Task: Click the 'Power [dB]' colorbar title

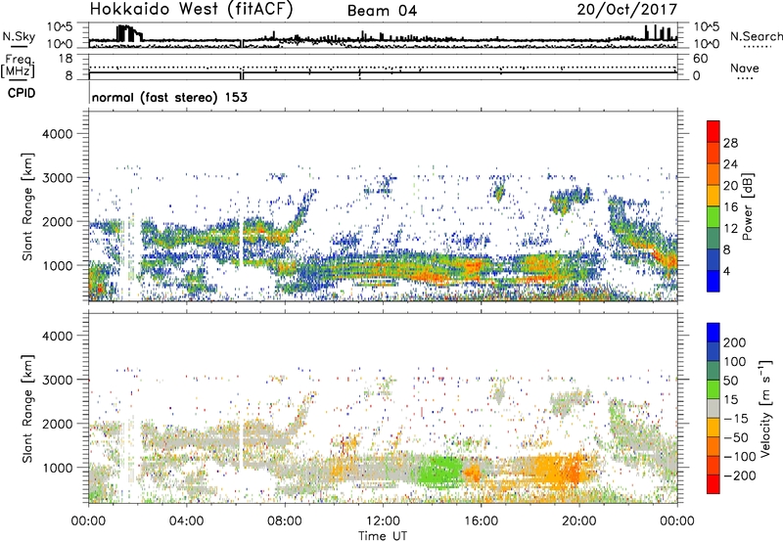Action: [748, 206]
